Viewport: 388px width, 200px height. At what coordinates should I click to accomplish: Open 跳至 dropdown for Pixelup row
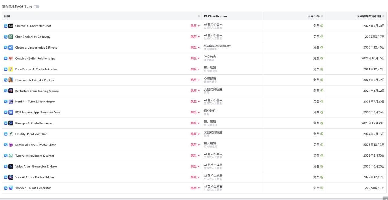[x=195, y=123]
